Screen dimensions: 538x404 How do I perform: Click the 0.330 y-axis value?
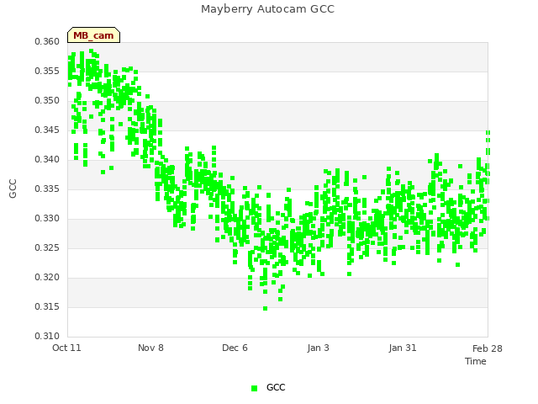point(47,219)
